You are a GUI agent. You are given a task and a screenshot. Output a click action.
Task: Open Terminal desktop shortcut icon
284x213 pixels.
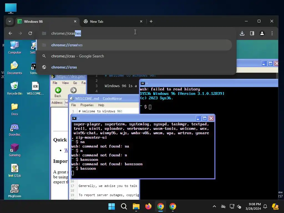coord(33,69)
